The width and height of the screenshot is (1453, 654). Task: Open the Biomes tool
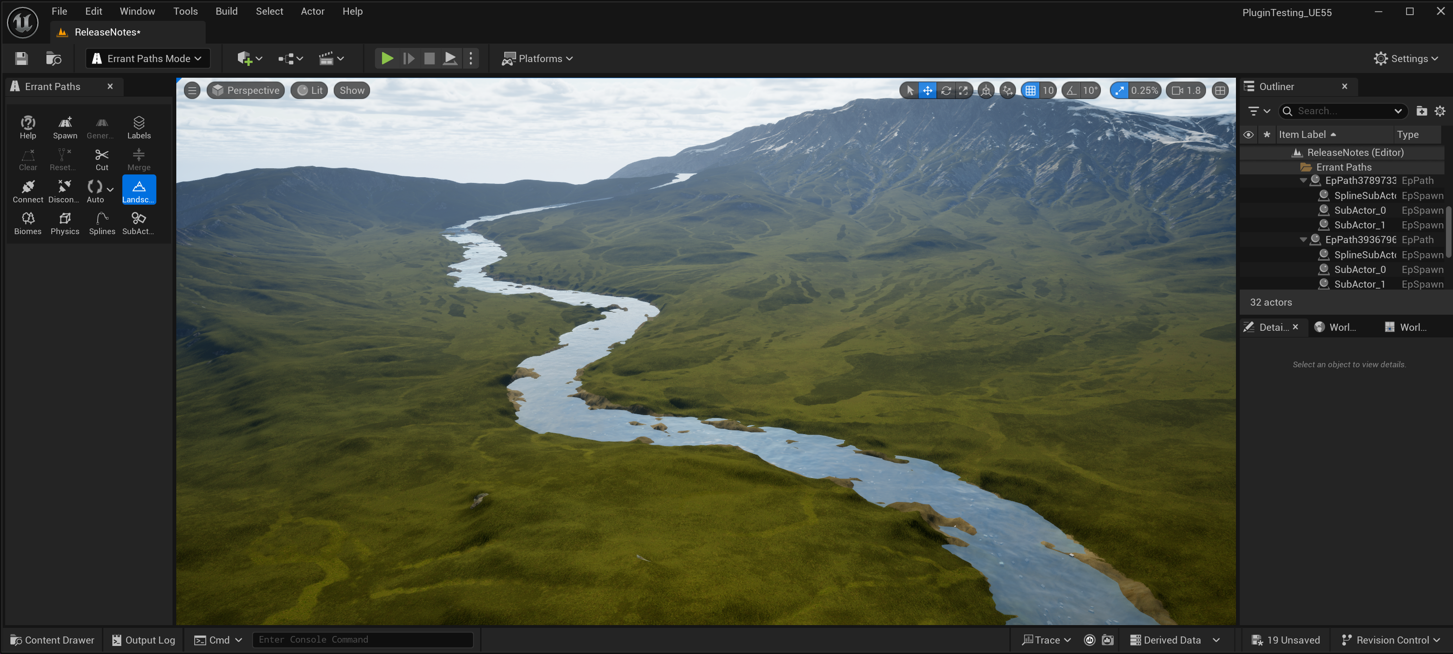pos(27,223)
